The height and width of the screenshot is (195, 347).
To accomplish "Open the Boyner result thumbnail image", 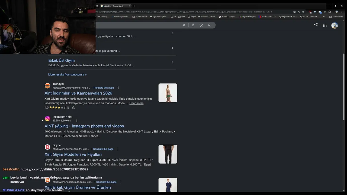I will (168, 154).
